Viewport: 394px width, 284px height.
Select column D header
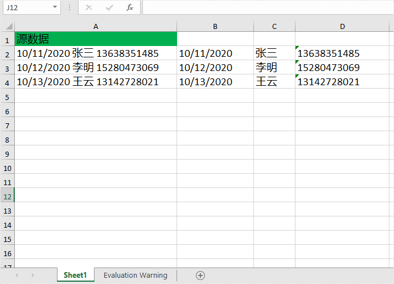tap(342, 26)
